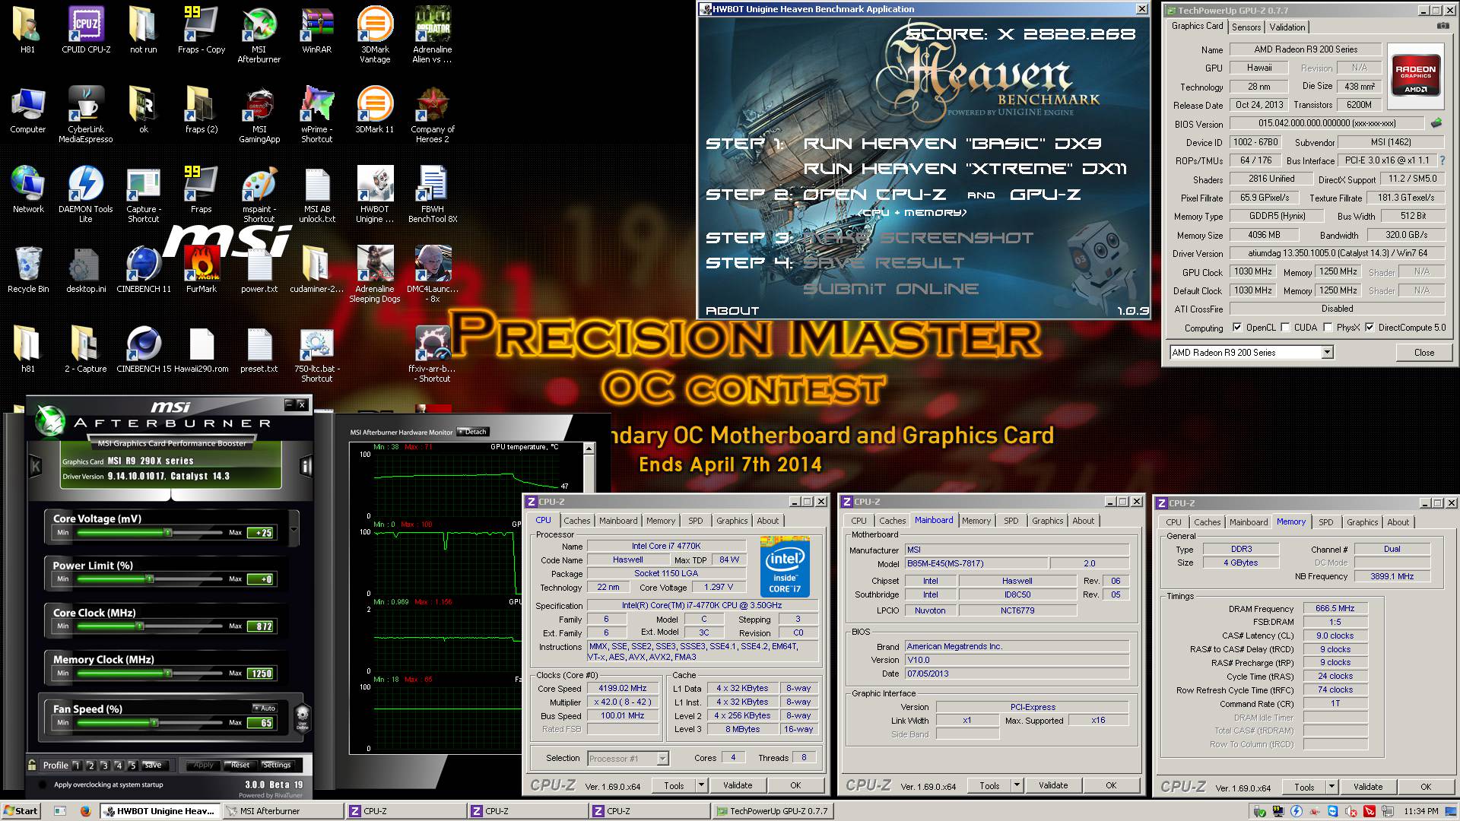Click the Afterburner Settings button
1460x821 pixels.
click(x=276, y=765)
